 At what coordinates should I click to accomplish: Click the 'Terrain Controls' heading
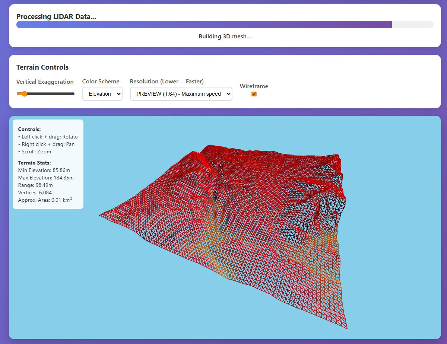[42, 67]
